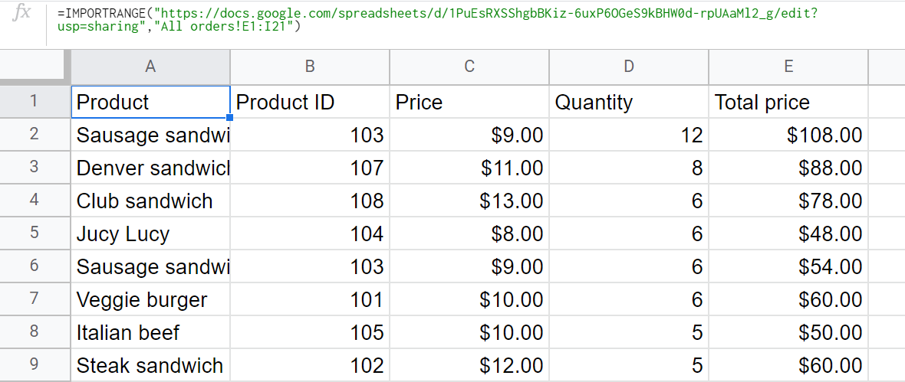905x382 pixels.
Task: Select row 9 header
Action: click(35, 364)
